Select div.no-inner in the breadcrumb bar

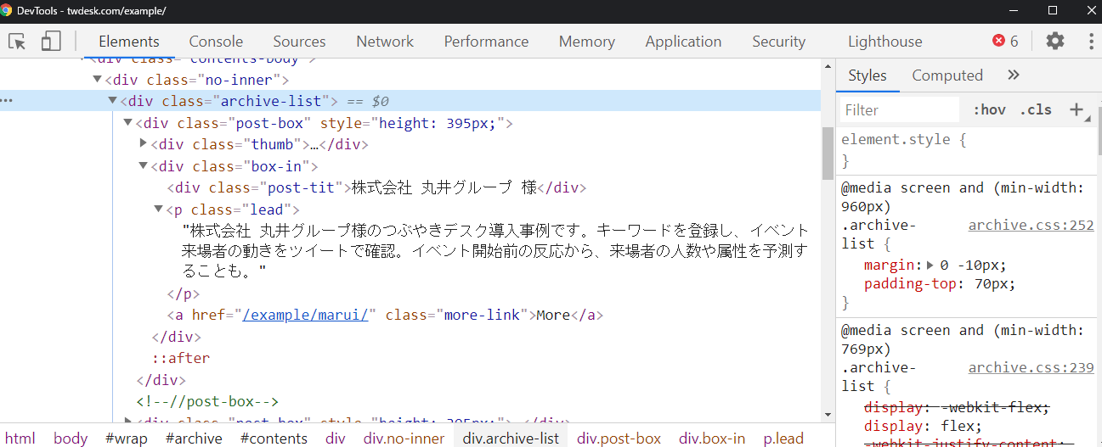click(x=404, y=438)
